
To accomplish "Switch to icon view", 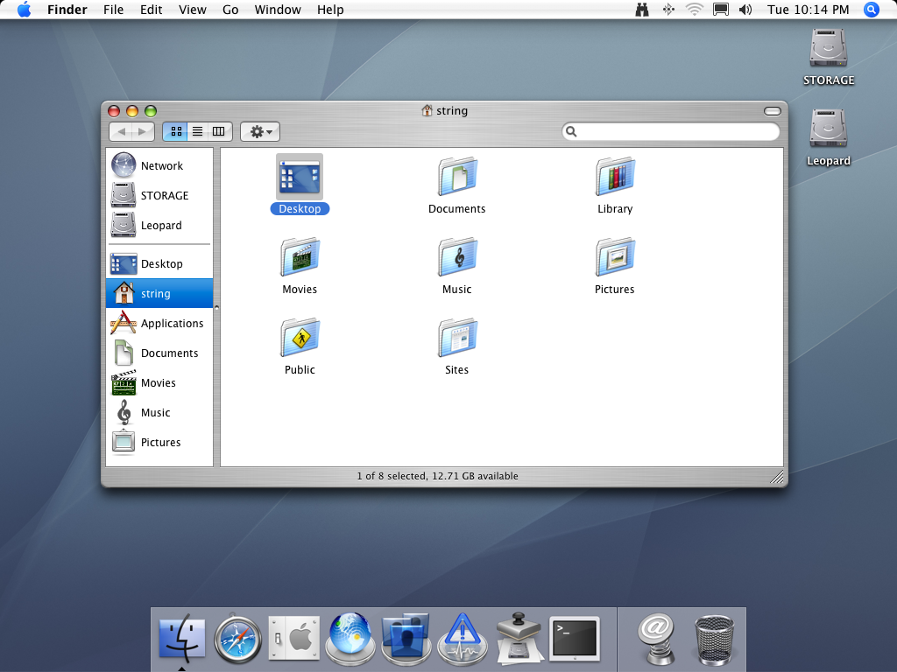I will point(175,131).
